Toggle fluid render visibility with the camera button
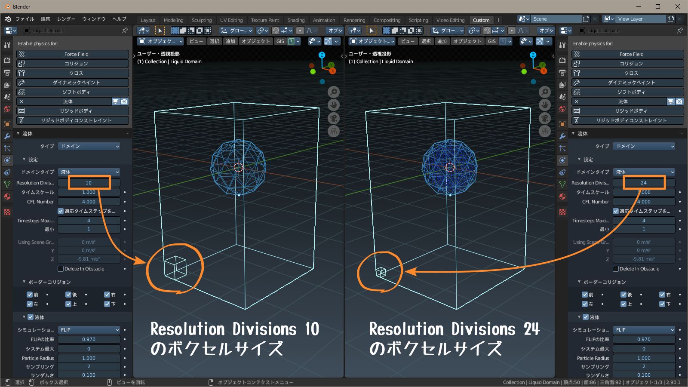 (x=124, y=101)
